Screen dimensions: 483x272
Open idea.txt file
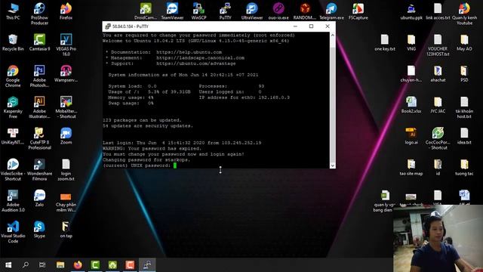(464, 136)
